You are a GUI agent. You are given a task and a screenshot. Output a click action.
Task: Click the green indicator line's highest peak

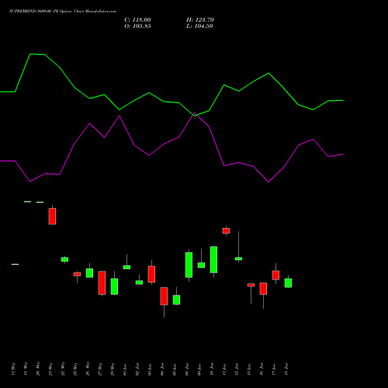30,54
